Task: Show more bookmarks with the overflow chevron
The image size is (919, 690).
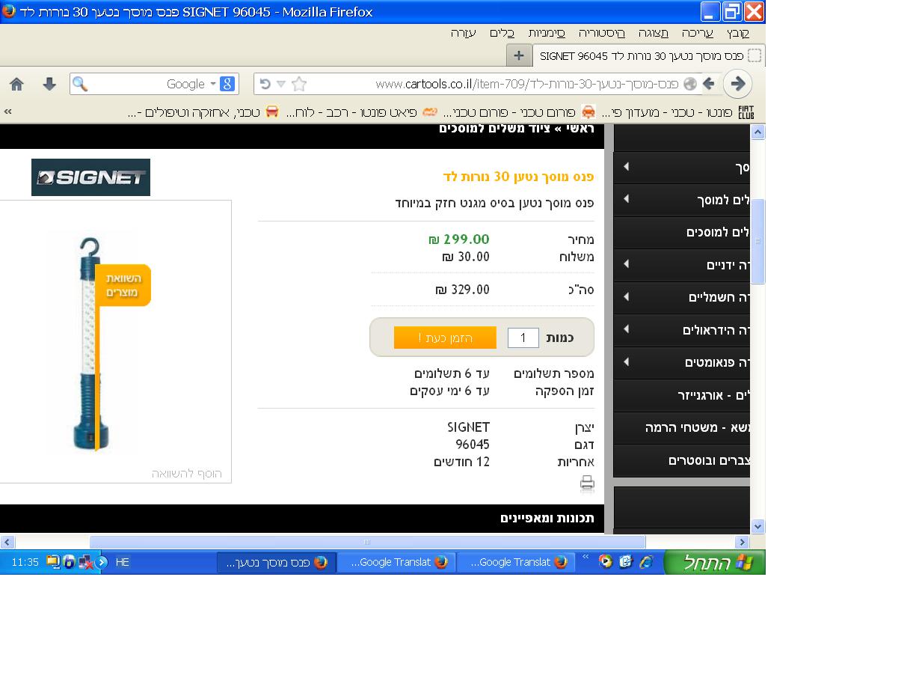Action: point(8,112)
